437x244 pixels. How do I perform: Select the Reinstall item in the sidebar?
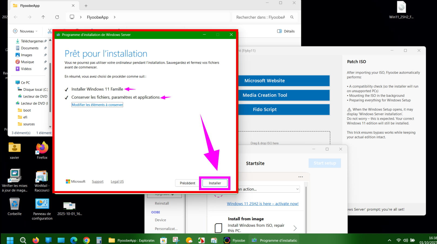(162, 203)
